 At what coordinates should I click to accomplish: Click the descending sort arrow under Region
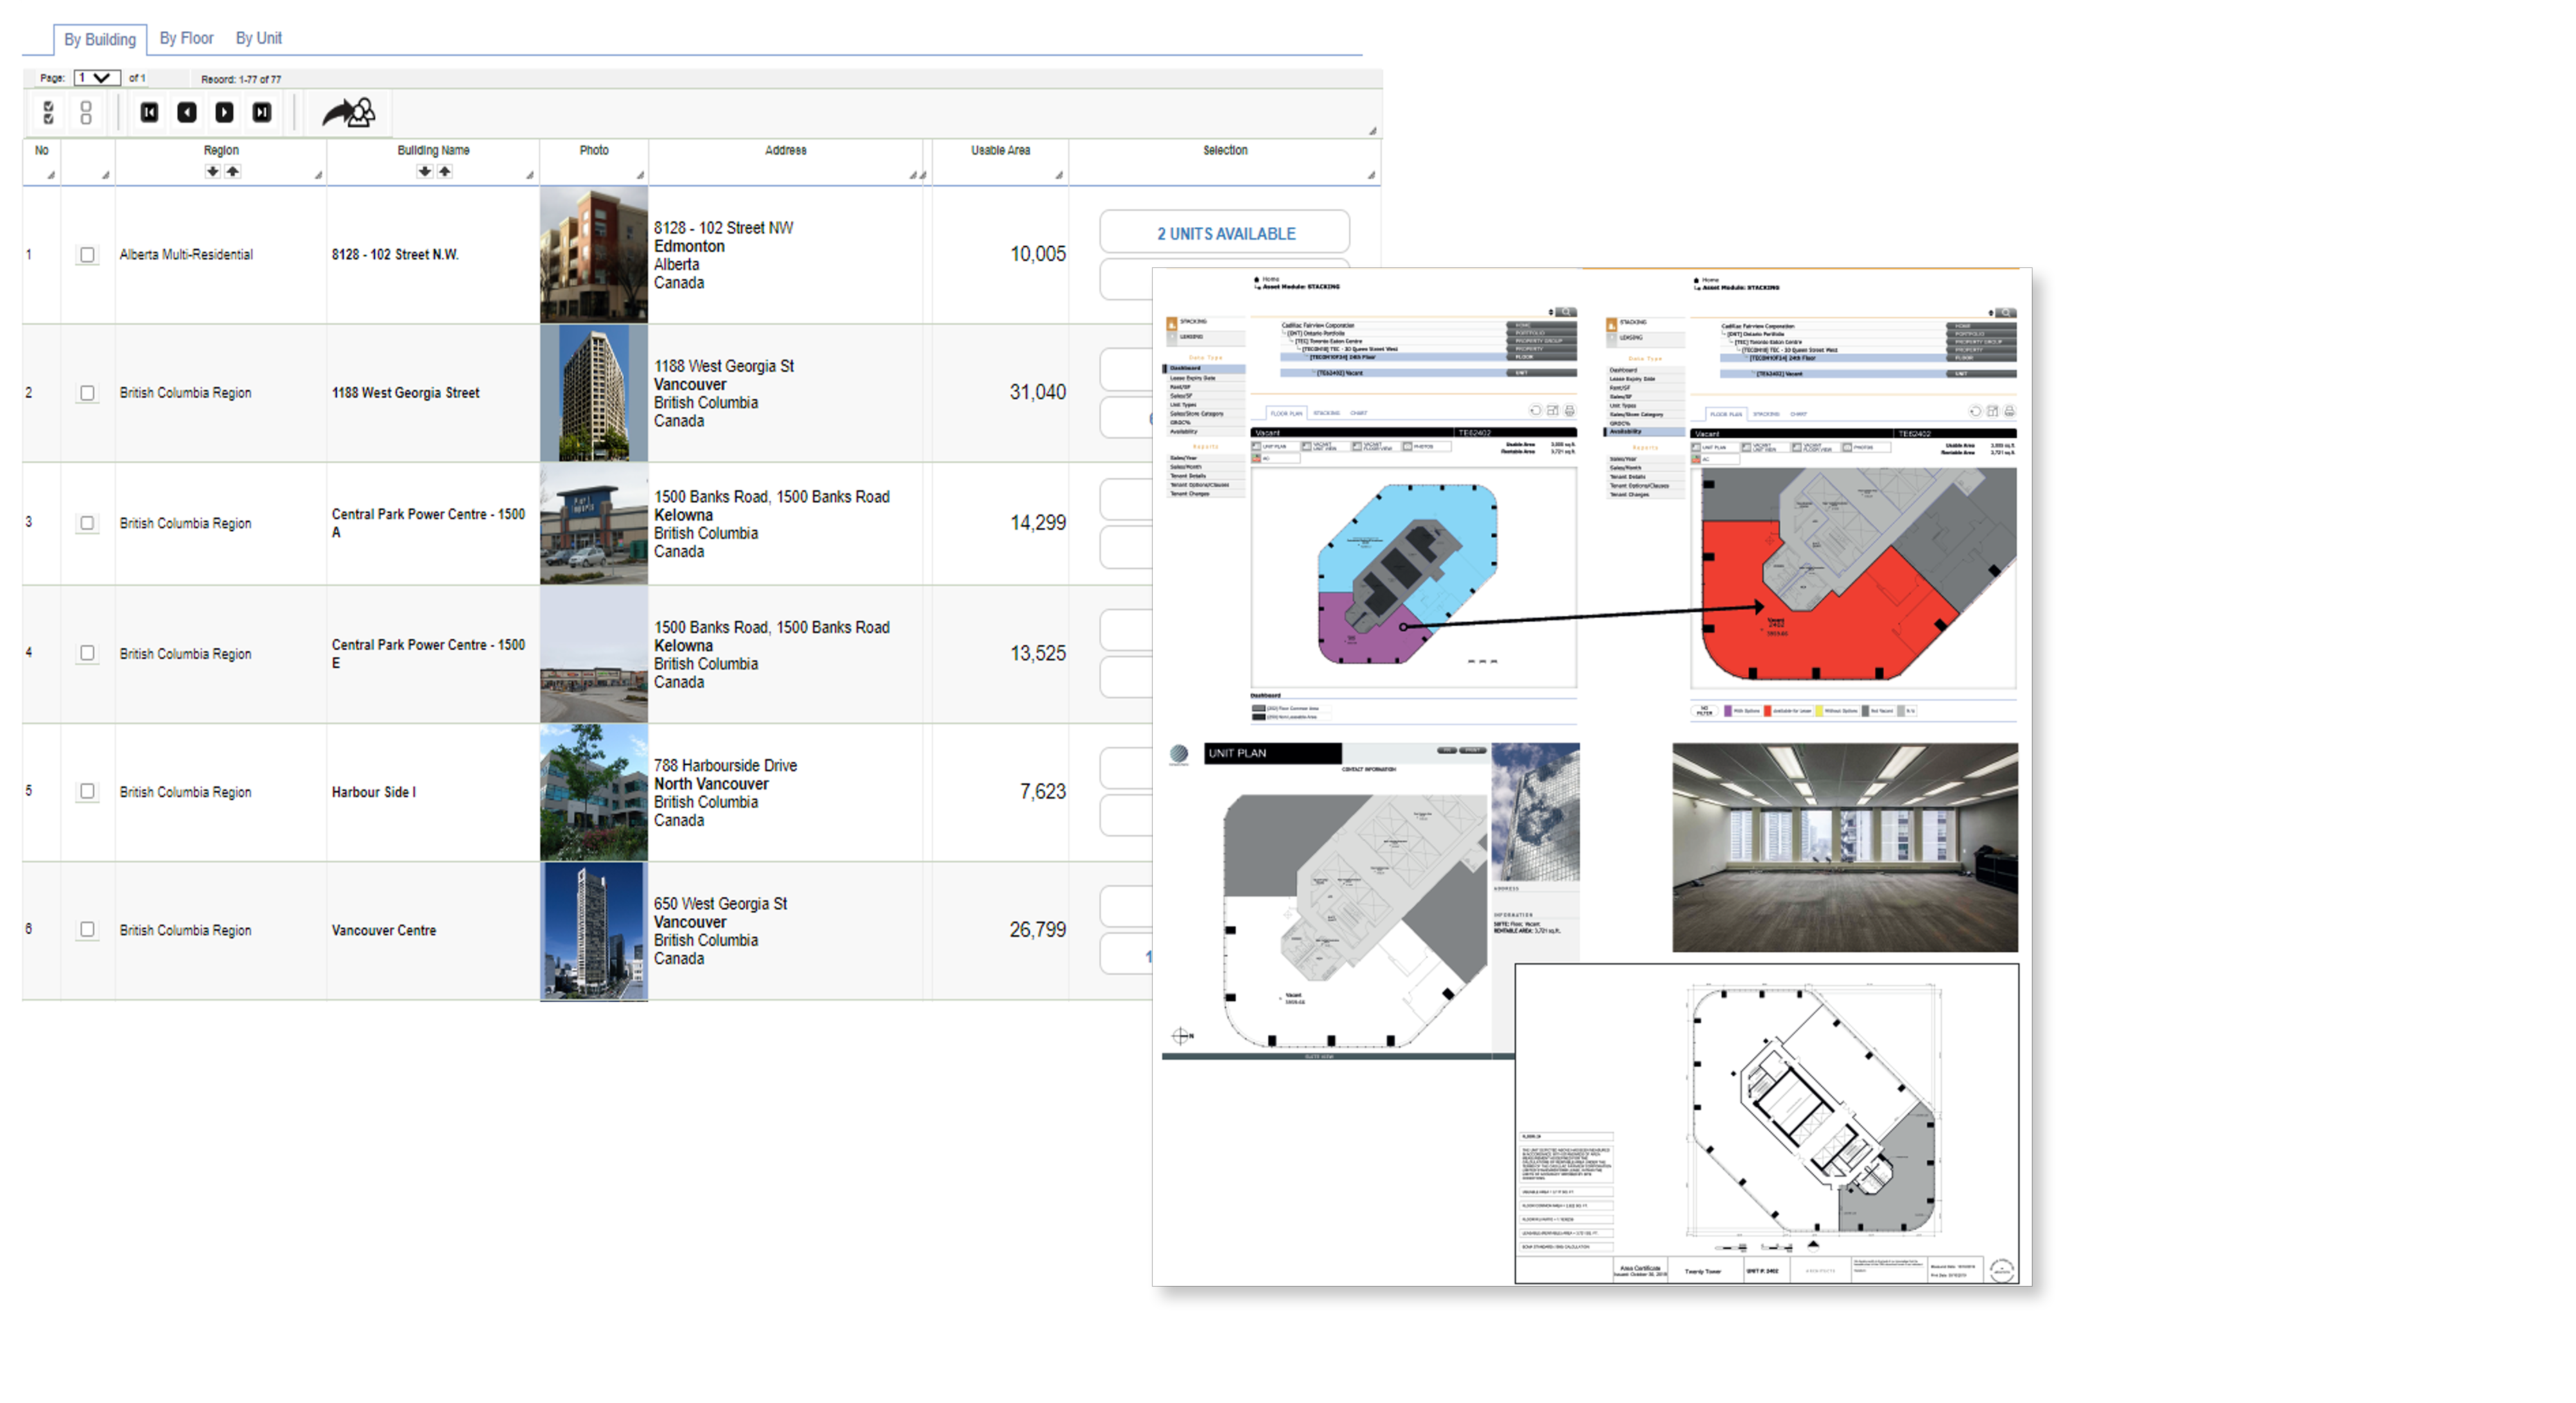coord(211,170)
